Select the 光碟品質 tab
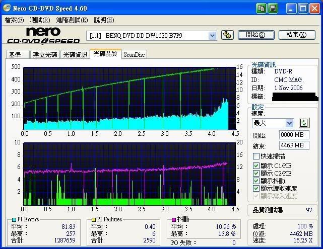Screen dimensions: 323x249 coord(105,54)
